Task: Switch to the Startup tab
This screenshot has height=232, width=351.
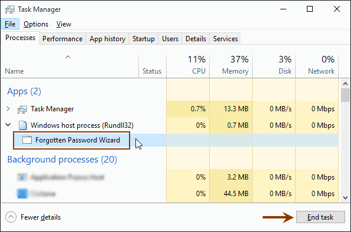Action: click(x=144, y=39)
